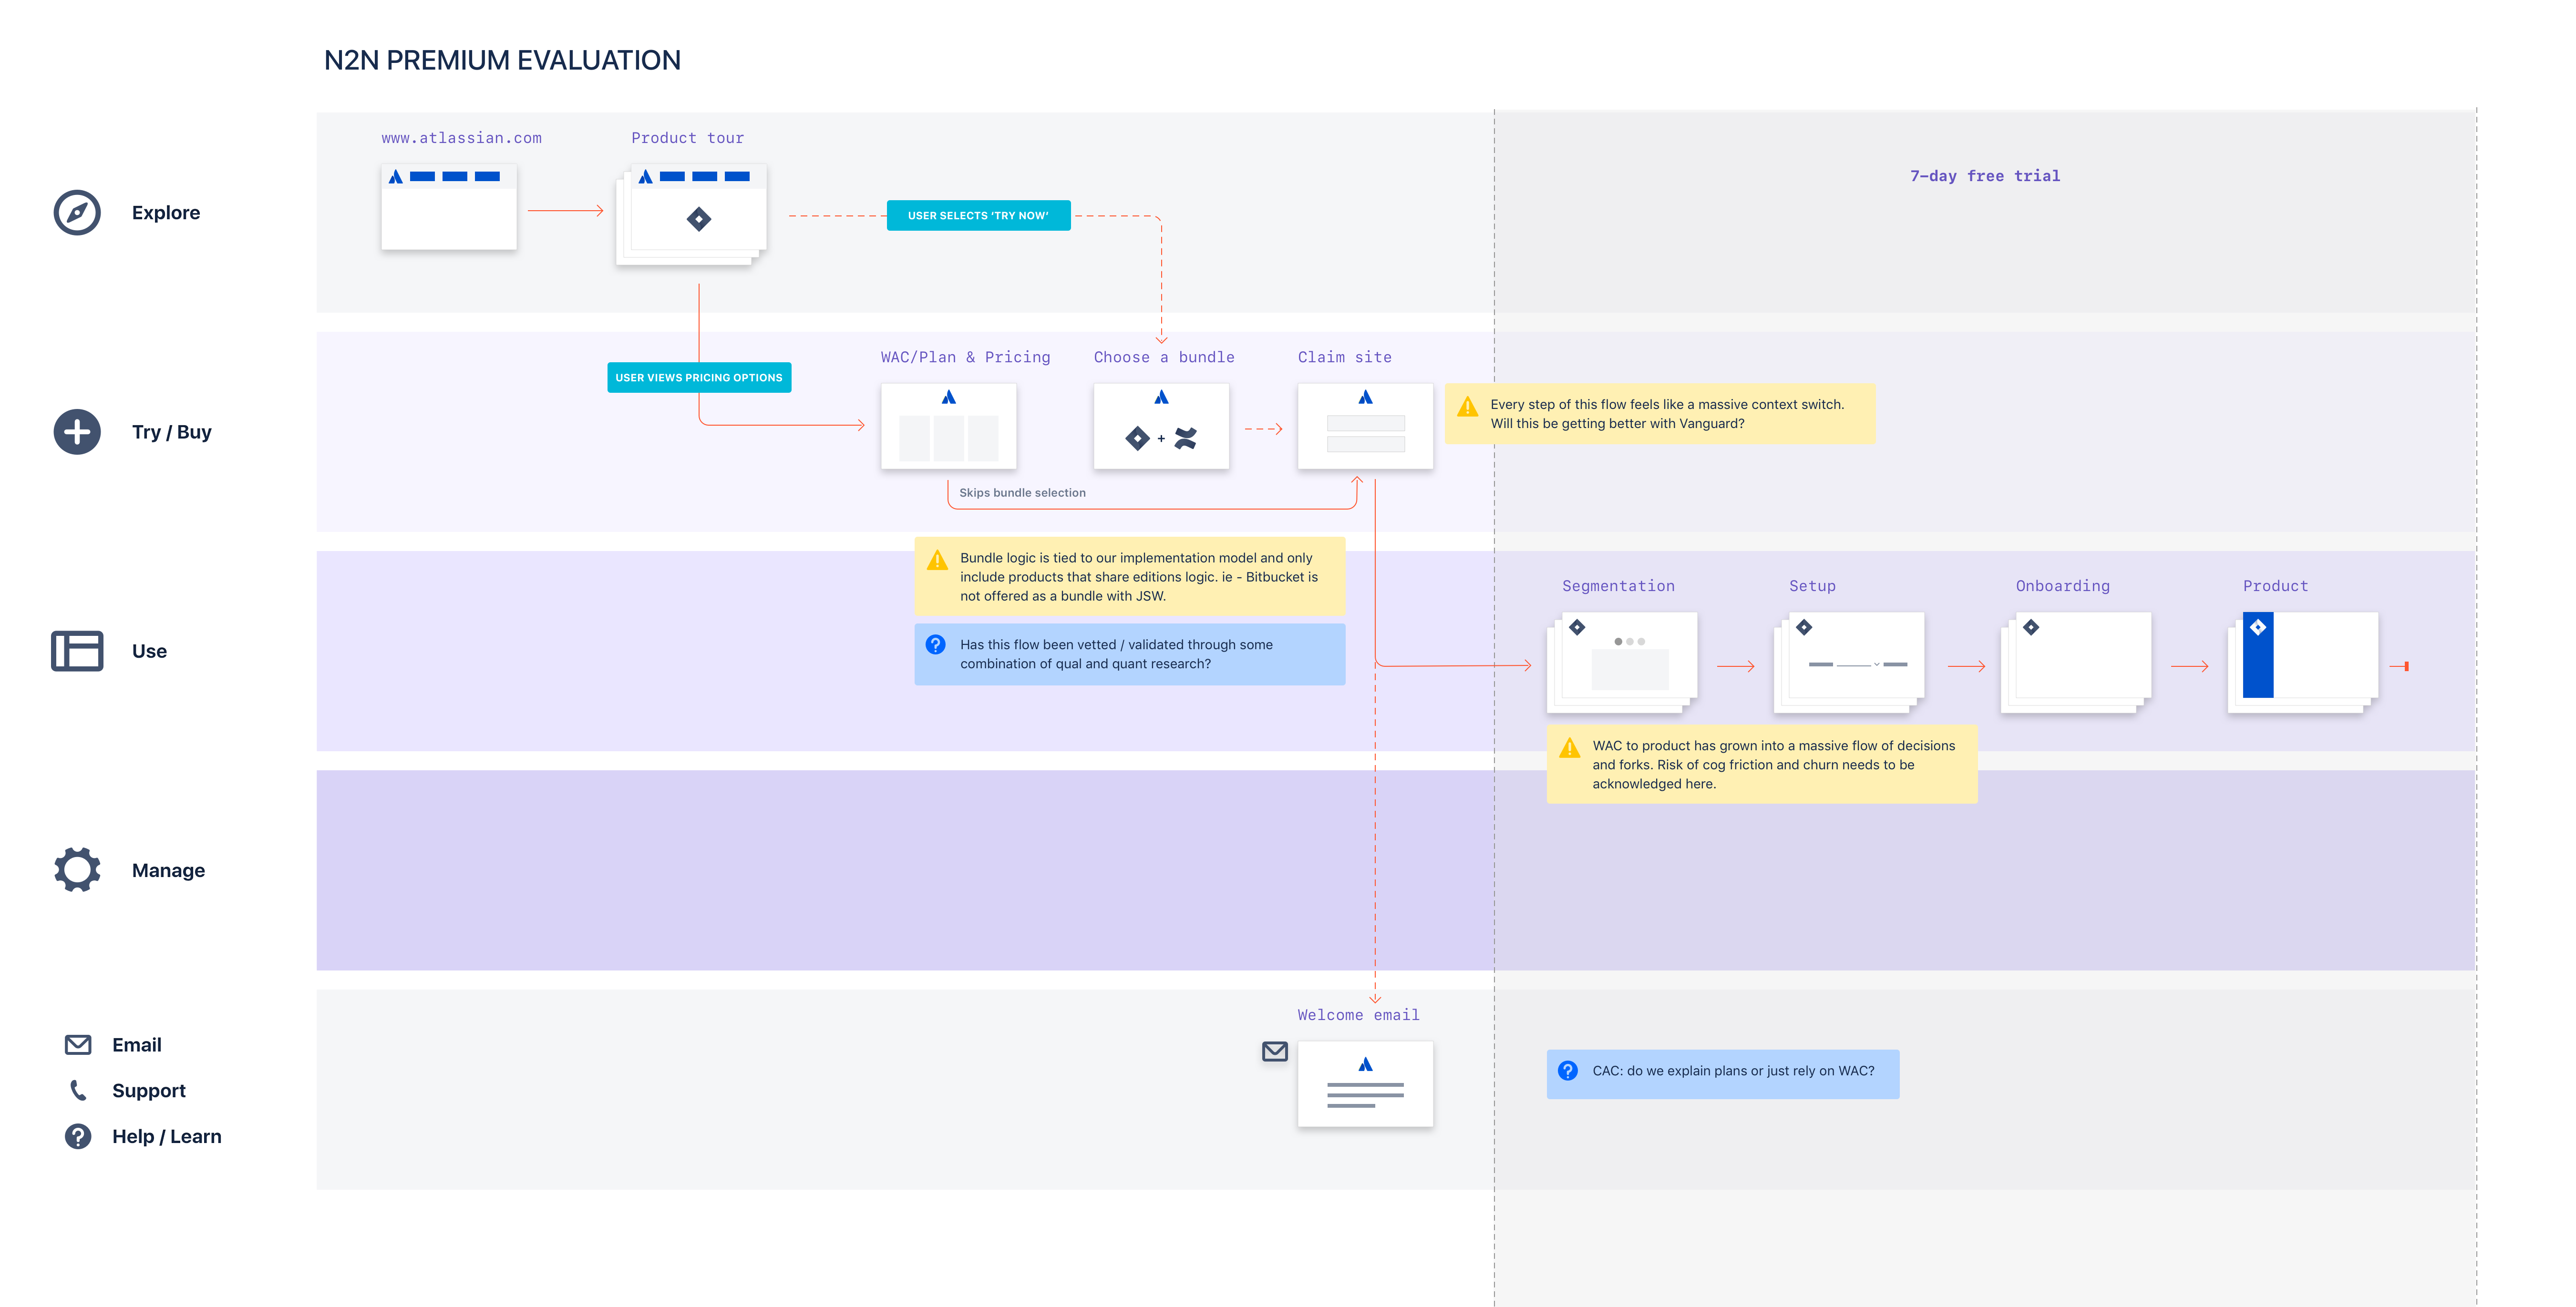This screenshot has width=2576, height=1307.
Task: Click the 'Help / Learn' legend label
Action: 167,1136
